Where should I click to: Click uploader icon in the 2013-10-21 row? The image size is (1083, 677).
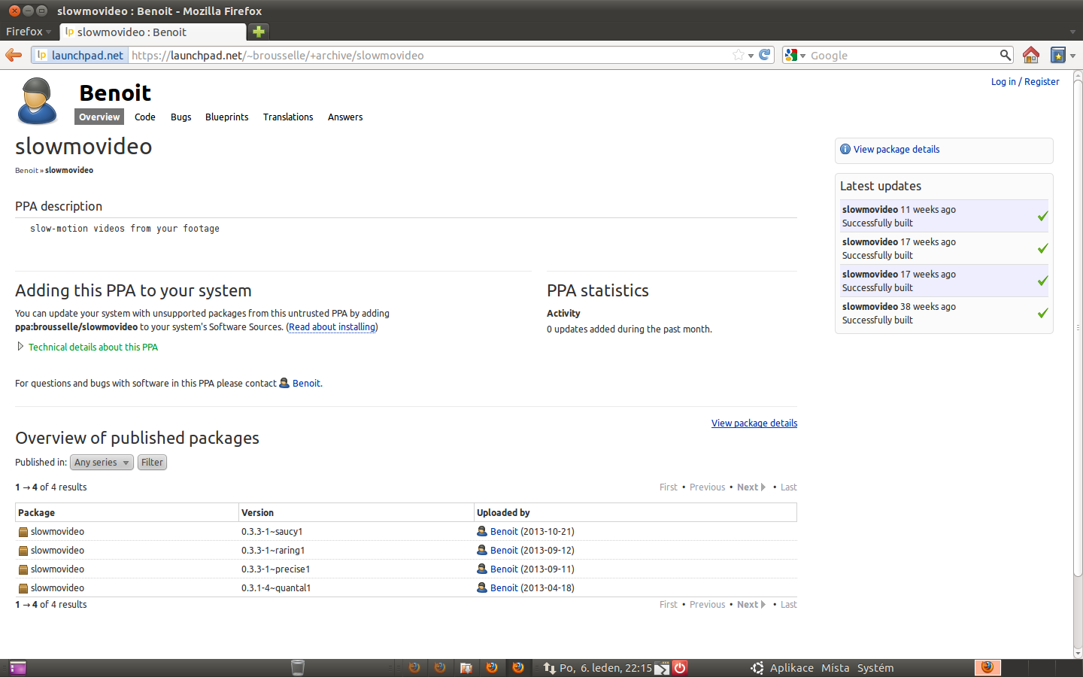[482, 531]
